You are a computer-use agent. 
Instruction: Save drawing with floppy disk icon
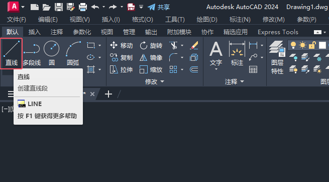coord(59,7)
